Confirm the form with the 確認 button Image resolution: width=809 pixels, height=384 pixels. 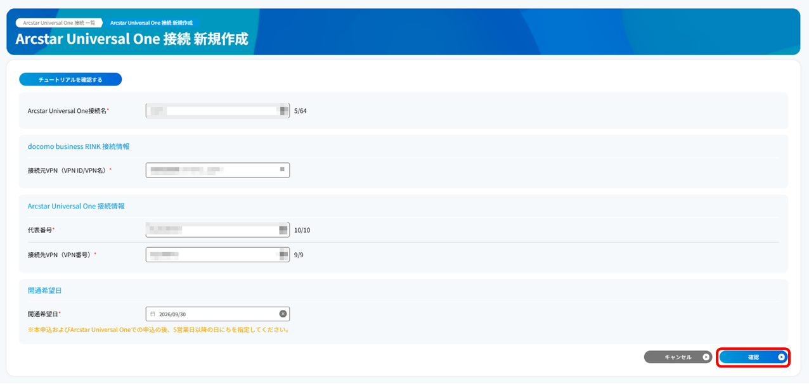[754, 357]
